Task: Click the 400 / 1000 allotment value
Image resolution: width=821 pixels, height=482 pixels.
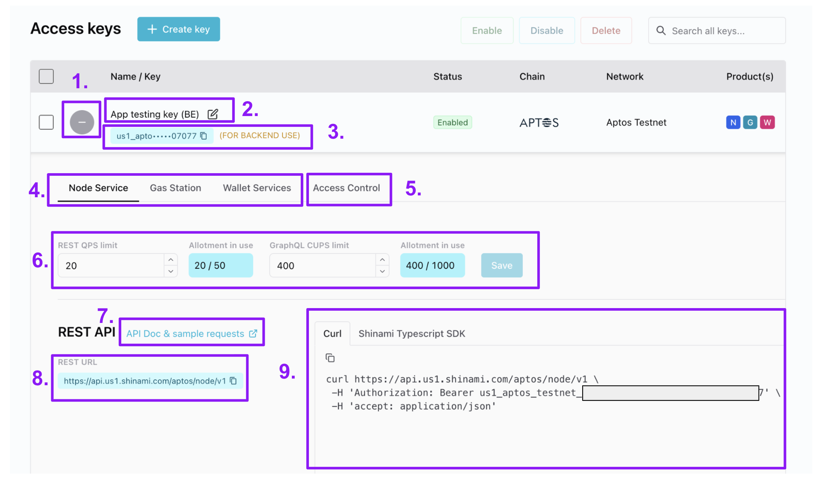Action: click(432, 265)
